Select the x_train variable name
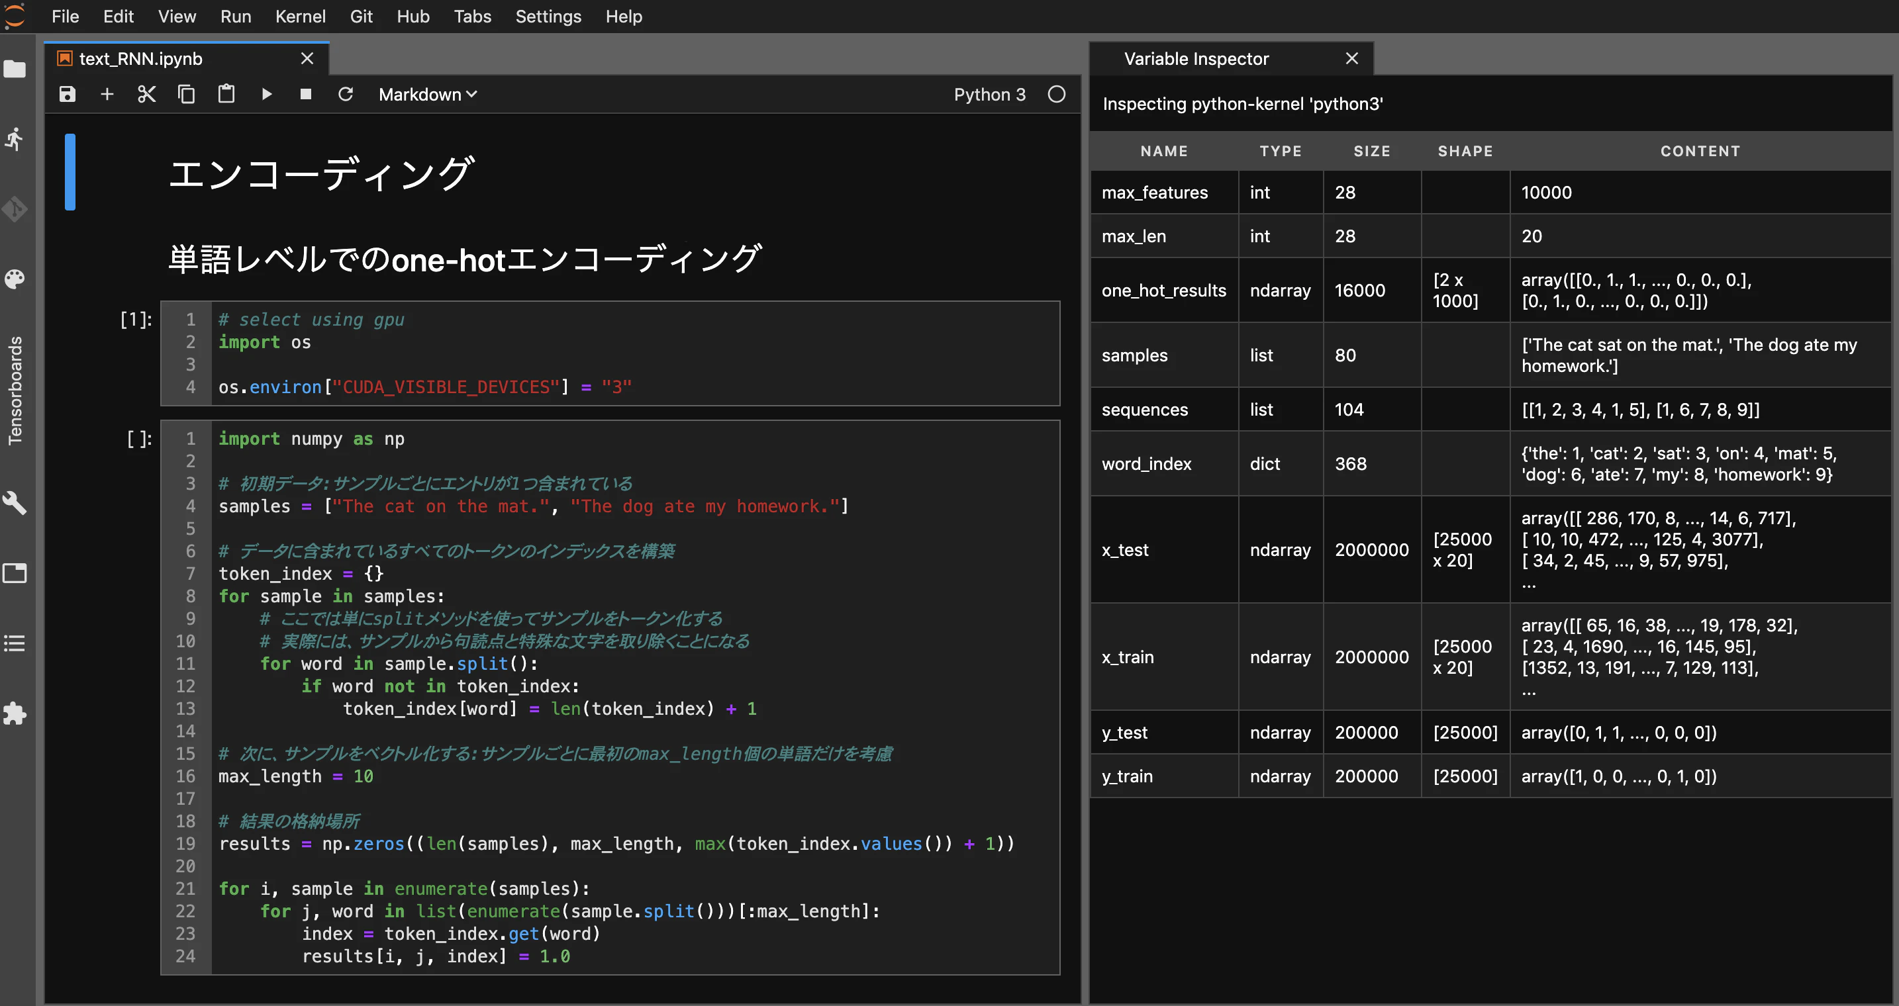 [1127, 657]
